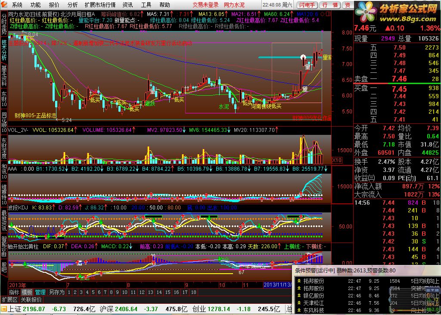Click the yellow arrow icon for 银亿股份 alert
This screenshot has width=441, height=315.
pyautogui.click(x=299, y=295)
